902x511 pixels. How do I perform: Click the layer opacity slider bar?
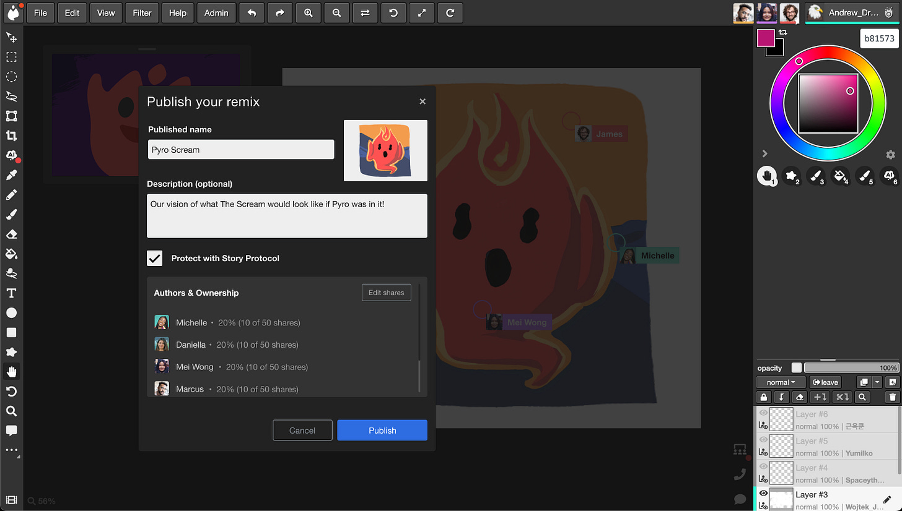(852, 367)
